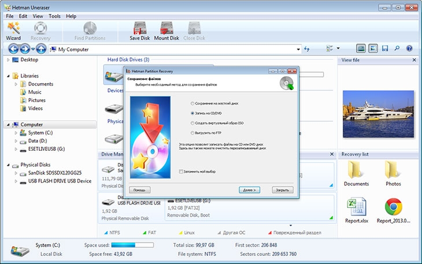Image resolution: width=422 pixels, height=264 pixels.
Task: Click the Save Disk toolbar icon
Action: point(140,31)
